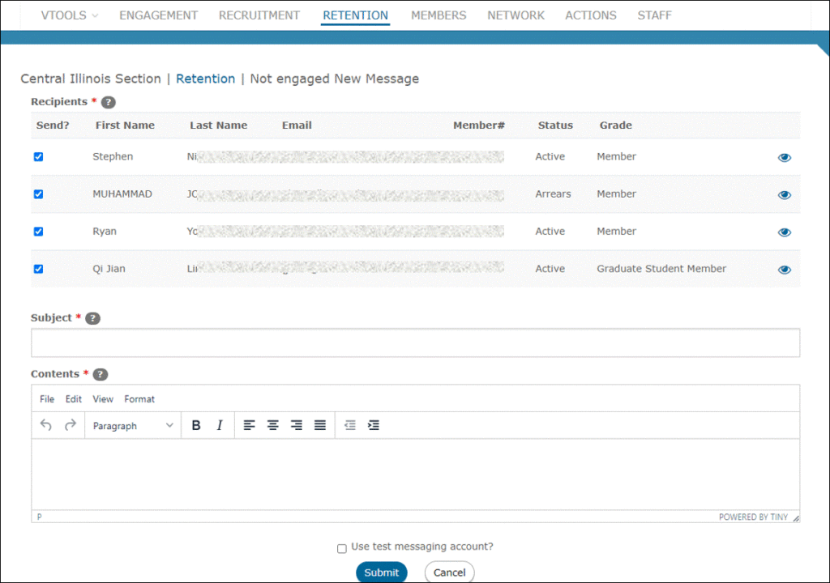The image size is (830, 583).
Task: Select the align left option
Action: click(249, 425)
